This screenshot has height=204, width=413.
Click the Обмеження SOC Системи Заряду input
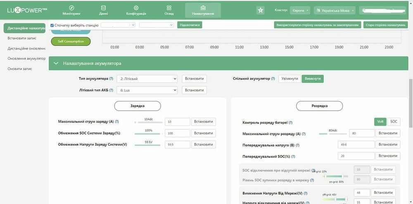(178, 133)
